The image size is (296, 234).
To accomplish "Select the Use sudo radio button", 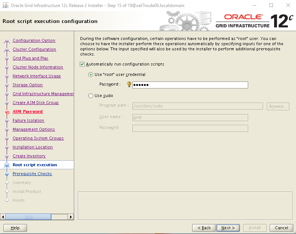I will pyautogui.click(x=91, y=96).
